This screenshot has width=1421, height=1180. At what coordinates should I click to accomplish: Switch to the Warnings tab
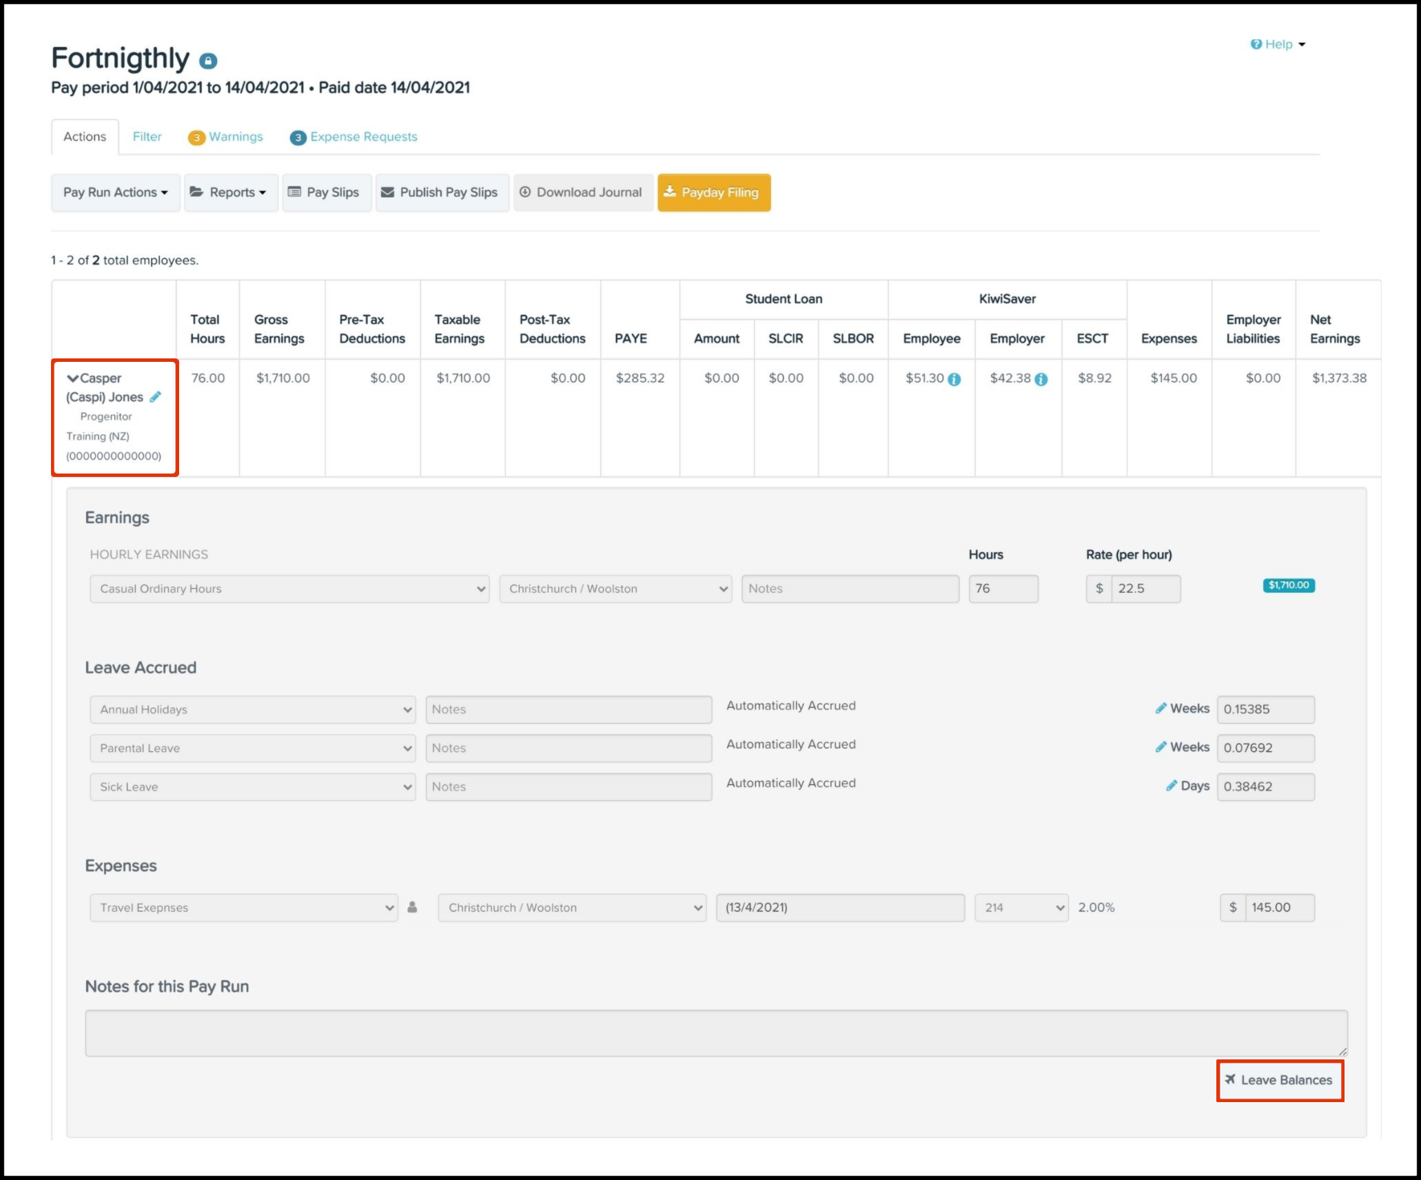coord(225,136)
